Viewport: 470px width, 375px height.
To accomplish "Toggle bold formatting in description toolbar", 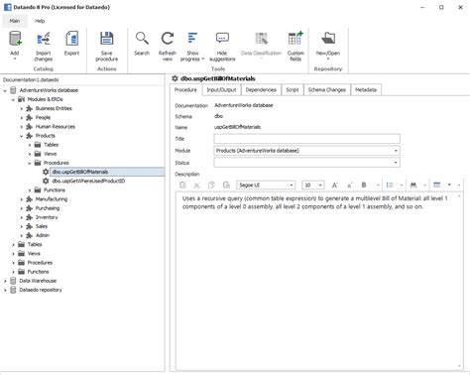I will pos(364,186).
